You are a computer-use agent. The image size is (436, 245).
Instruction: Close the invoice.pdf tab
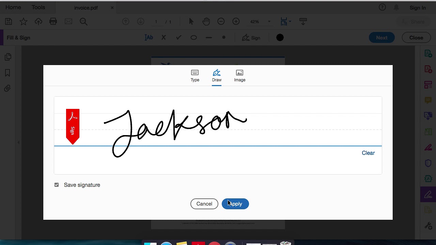pyautogui.click(x=112, y=7)
